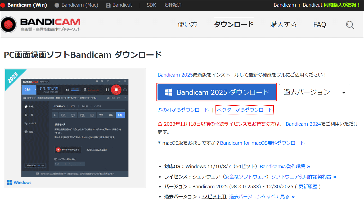
Task: Open 会社紹介 in the top bar
Action: 173,5
